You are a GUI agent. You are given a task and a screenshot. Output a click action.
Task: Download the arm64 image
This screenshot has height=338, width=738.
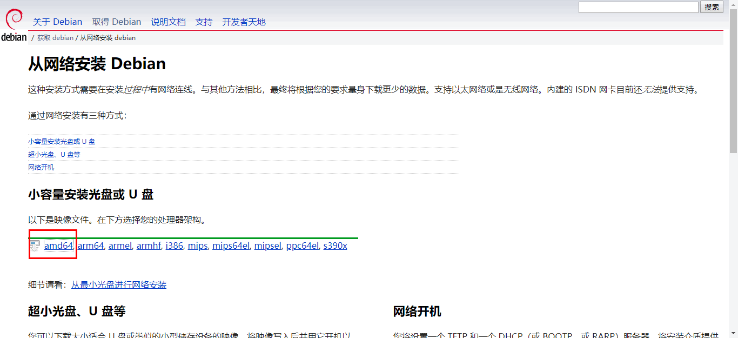[x=90, y=246]
